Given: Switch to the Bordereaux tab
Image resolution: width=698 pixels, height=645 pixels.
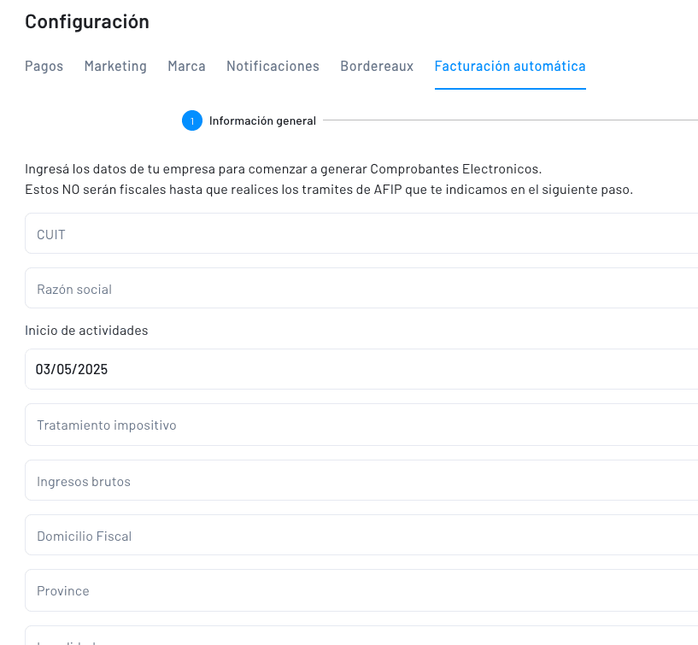Looking at the screenshot, I should point(377,66).
